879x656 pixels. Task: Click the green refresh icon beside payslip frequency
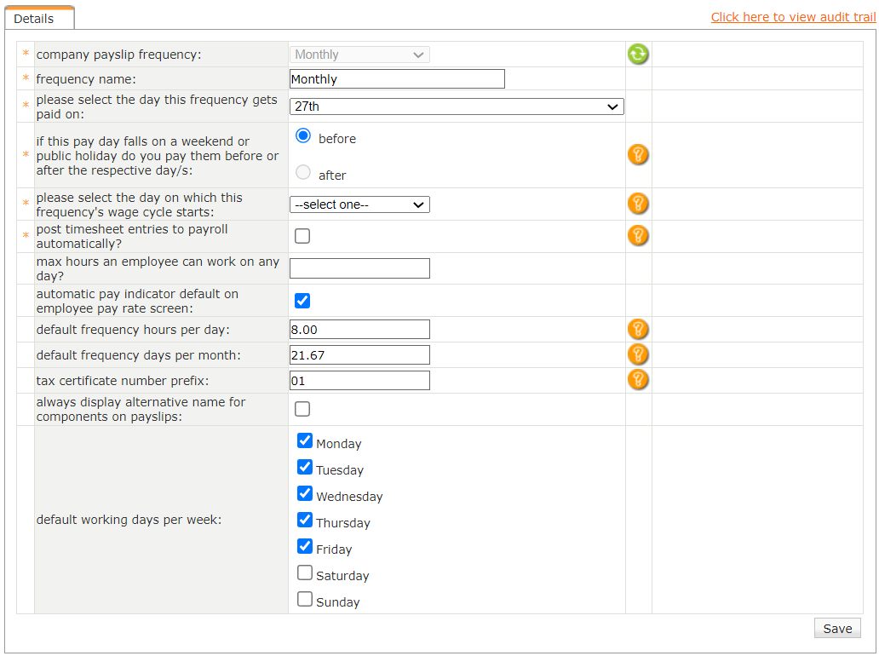tap(638, 55)
